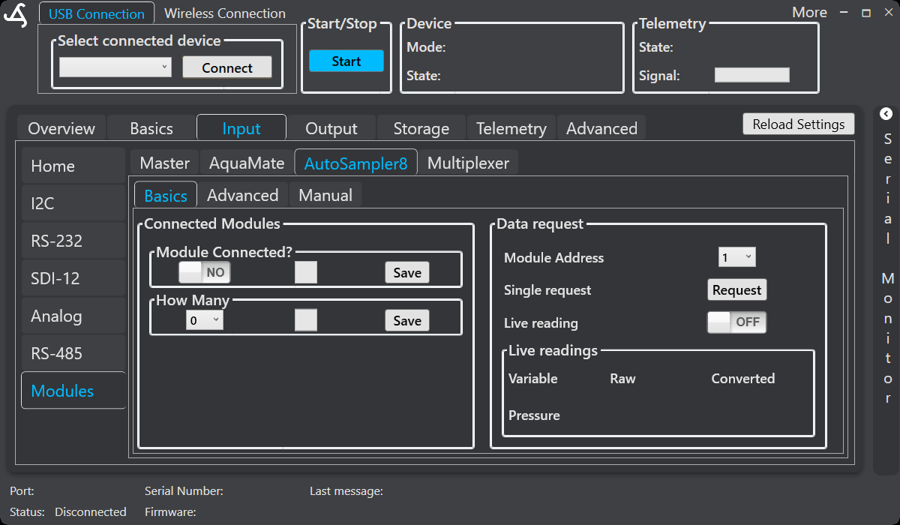This screenshot has width=900, height=525.
Task: Click the Last message label
Action: tap(346, 491)
